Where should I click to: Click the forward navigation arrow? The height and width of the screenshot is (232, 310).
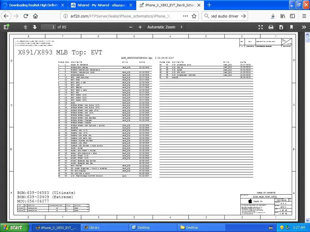[16, 16]
